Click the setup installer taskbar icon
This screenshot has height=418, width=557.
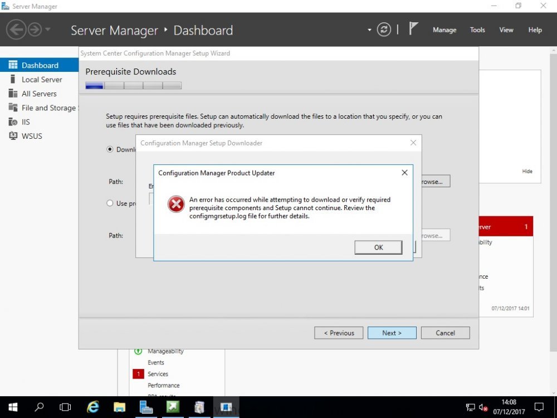[x=199, y=407]
